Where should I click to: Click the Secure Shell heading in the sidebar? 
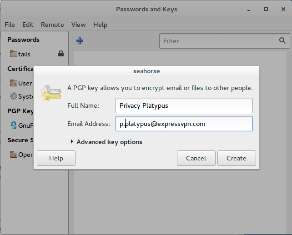point(20,140)
